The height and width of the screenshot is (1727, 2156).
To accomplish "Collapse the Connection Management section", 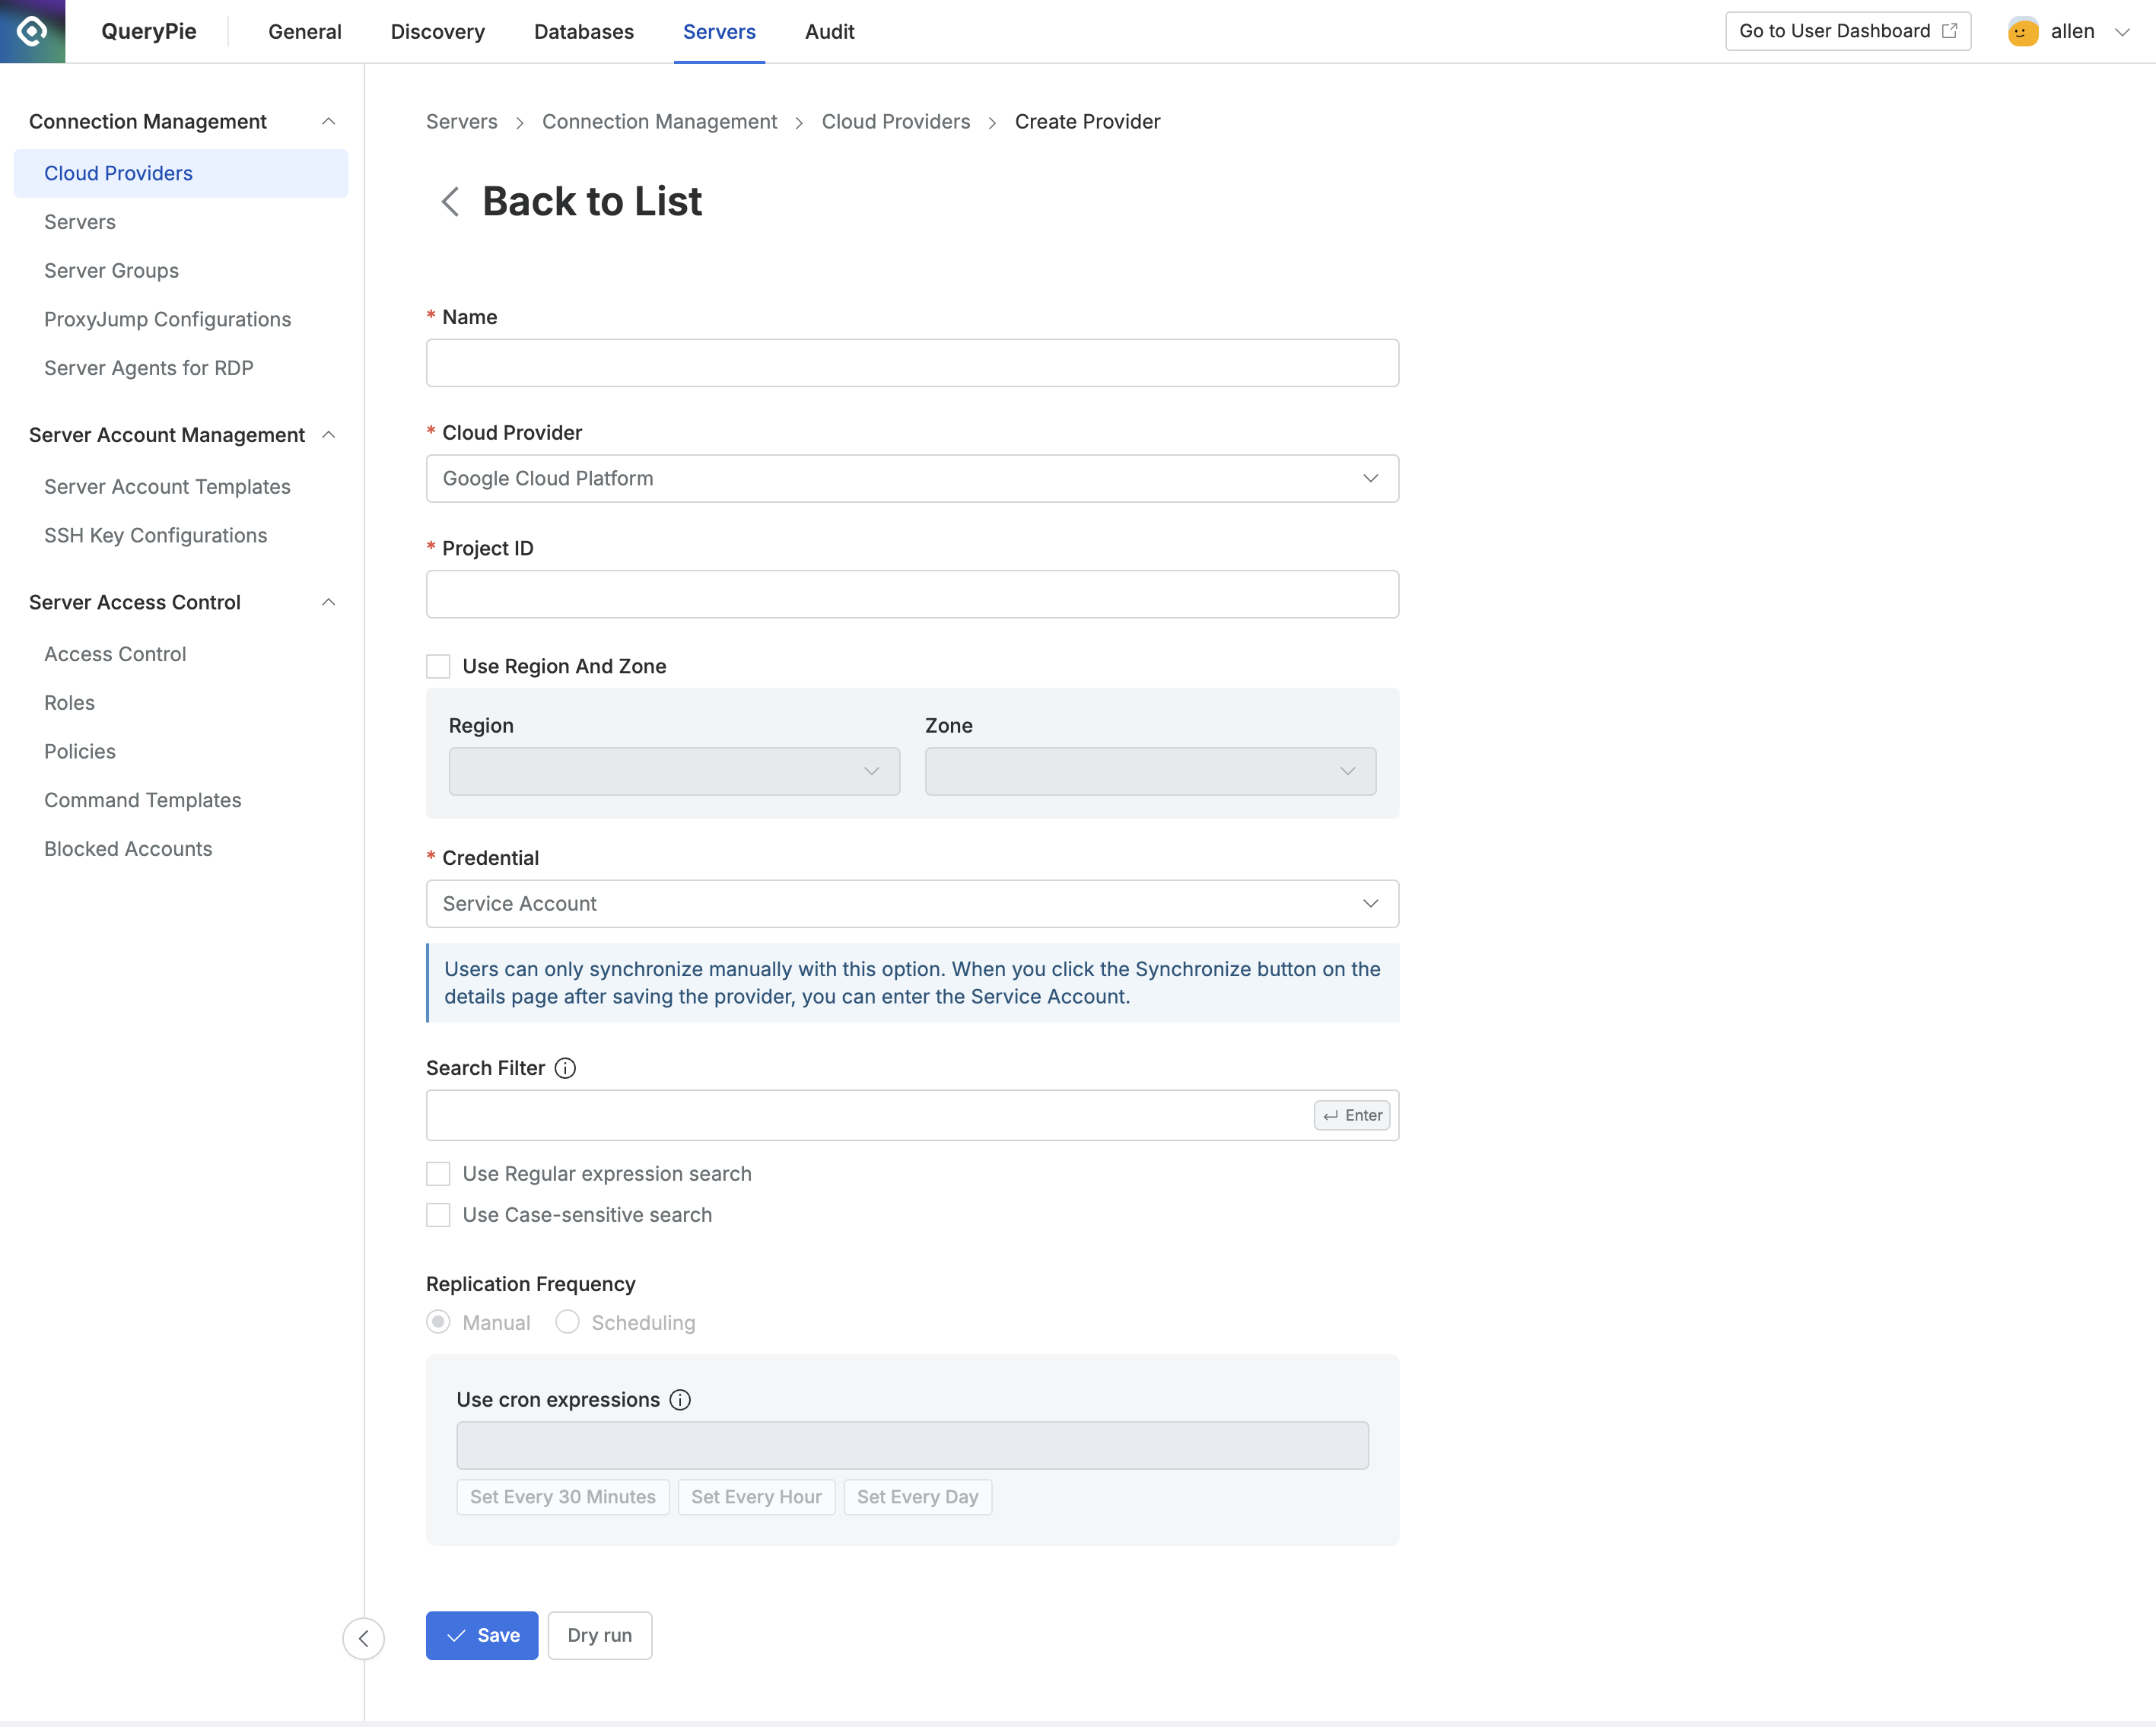I will pos(328,122).
